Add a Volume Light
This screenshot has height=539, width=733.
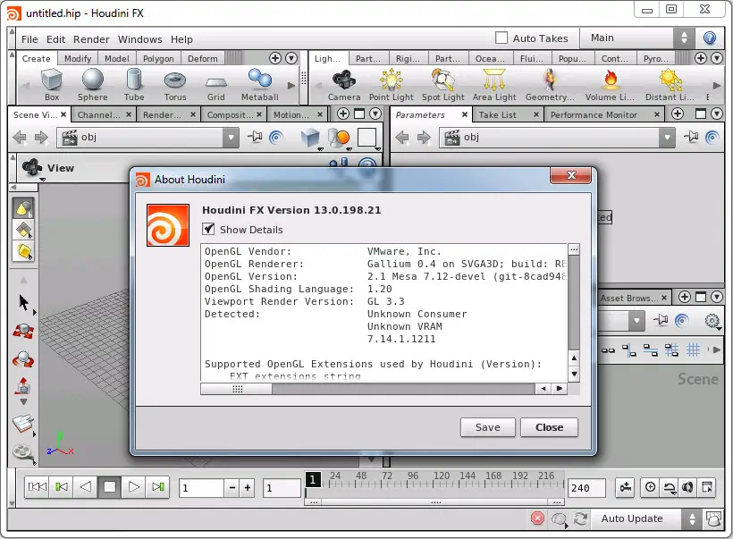[x=610, y=85]
